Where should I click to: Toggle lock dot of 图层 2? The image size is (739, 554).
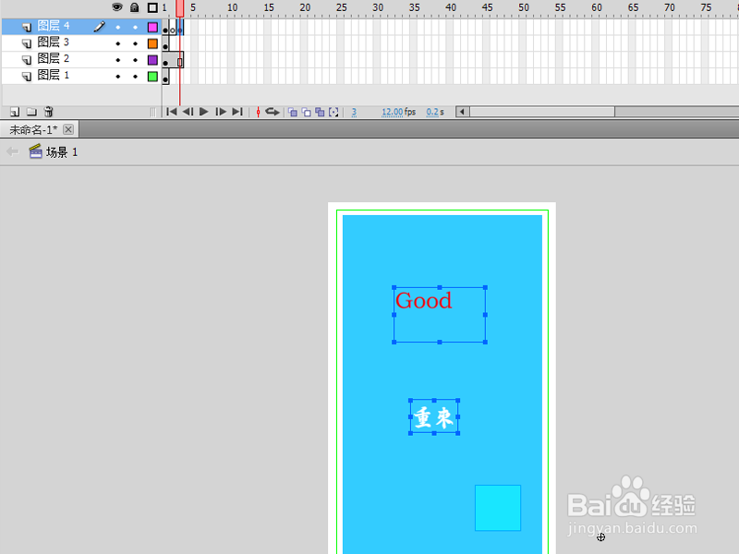tap(135, 60)
